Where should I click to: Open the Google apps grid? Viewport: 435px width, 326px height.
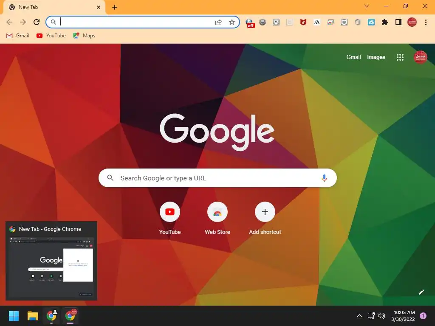click(x=400, y=57)
